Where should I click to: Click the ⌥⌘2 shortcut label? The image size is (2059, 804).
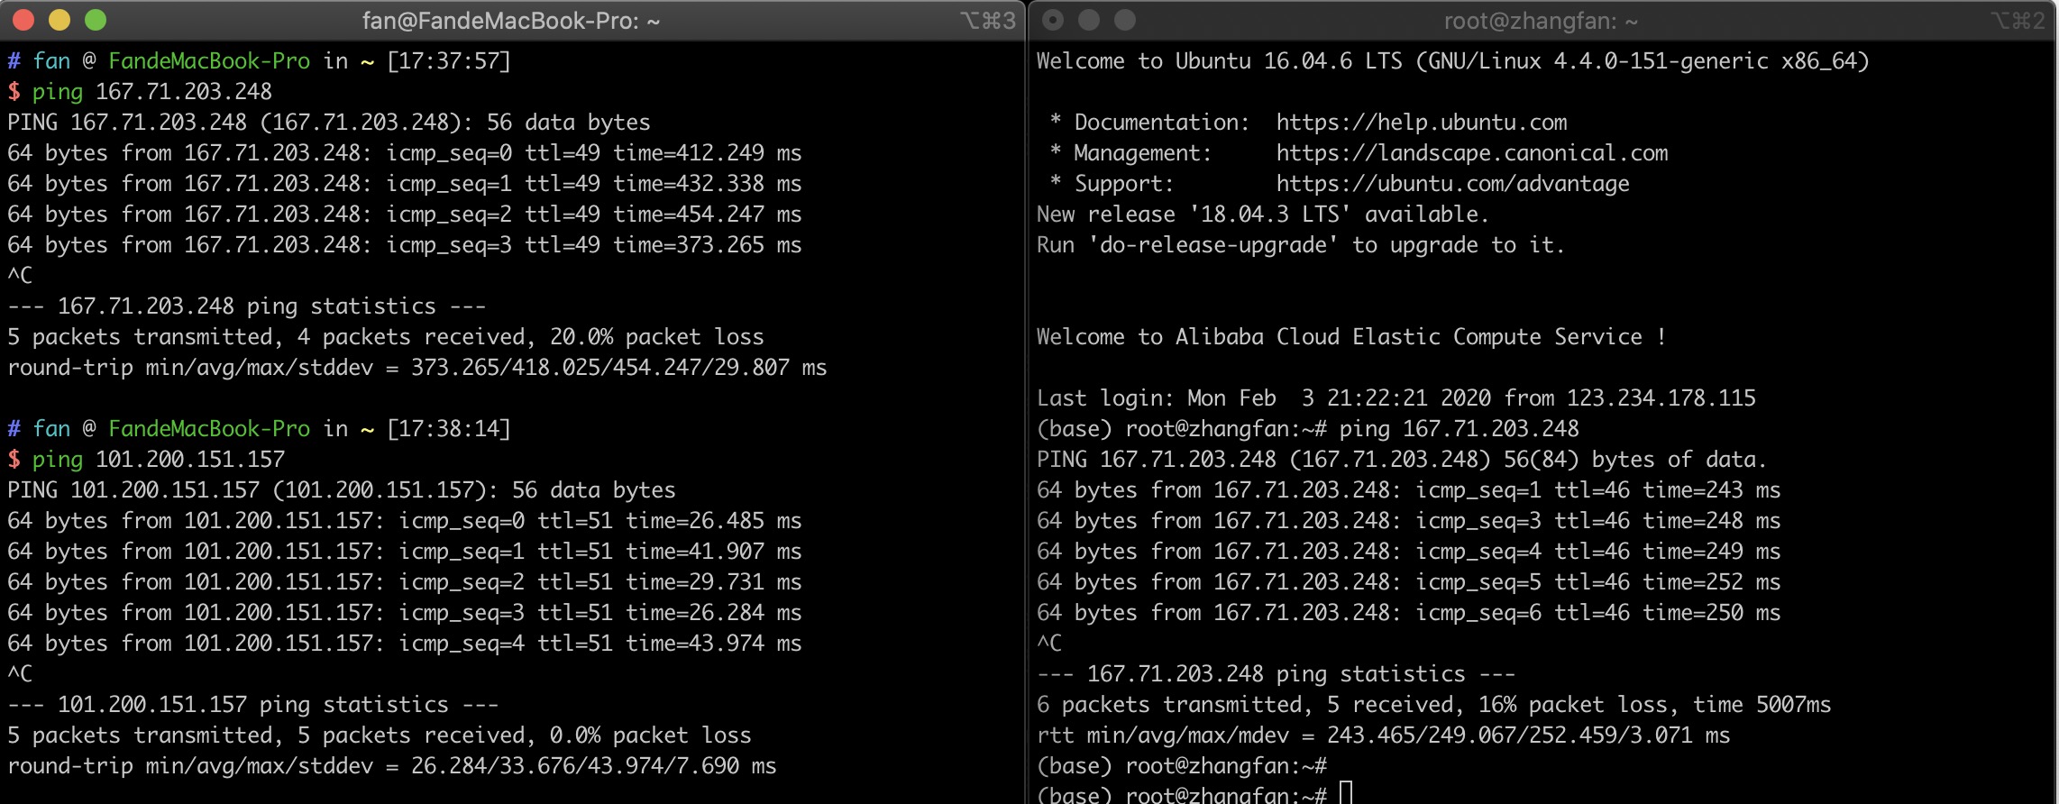pos(2018,21)
